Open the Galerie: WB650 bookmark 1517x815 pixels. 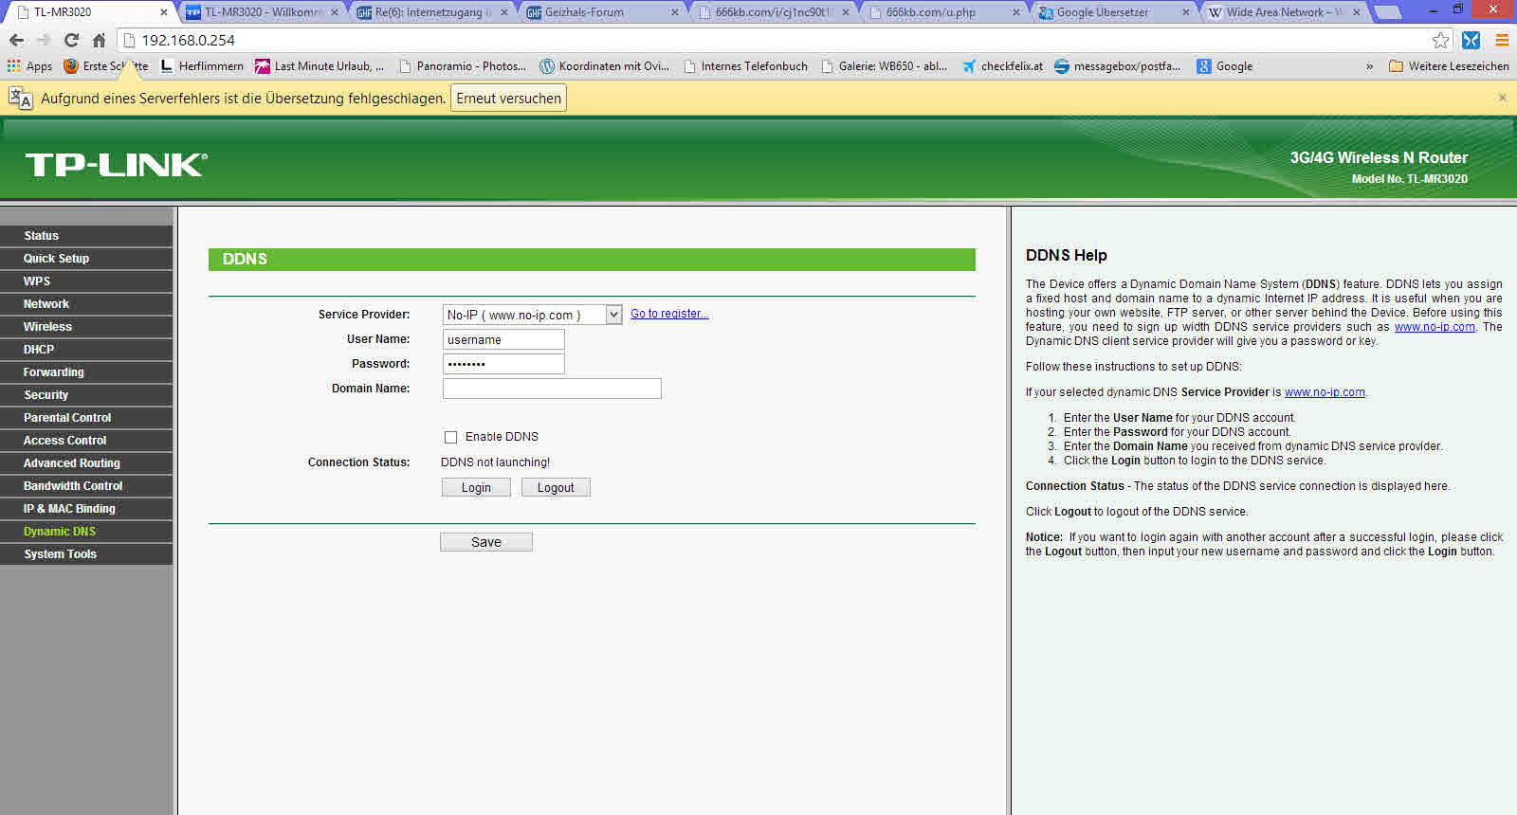tap(885, 66)
